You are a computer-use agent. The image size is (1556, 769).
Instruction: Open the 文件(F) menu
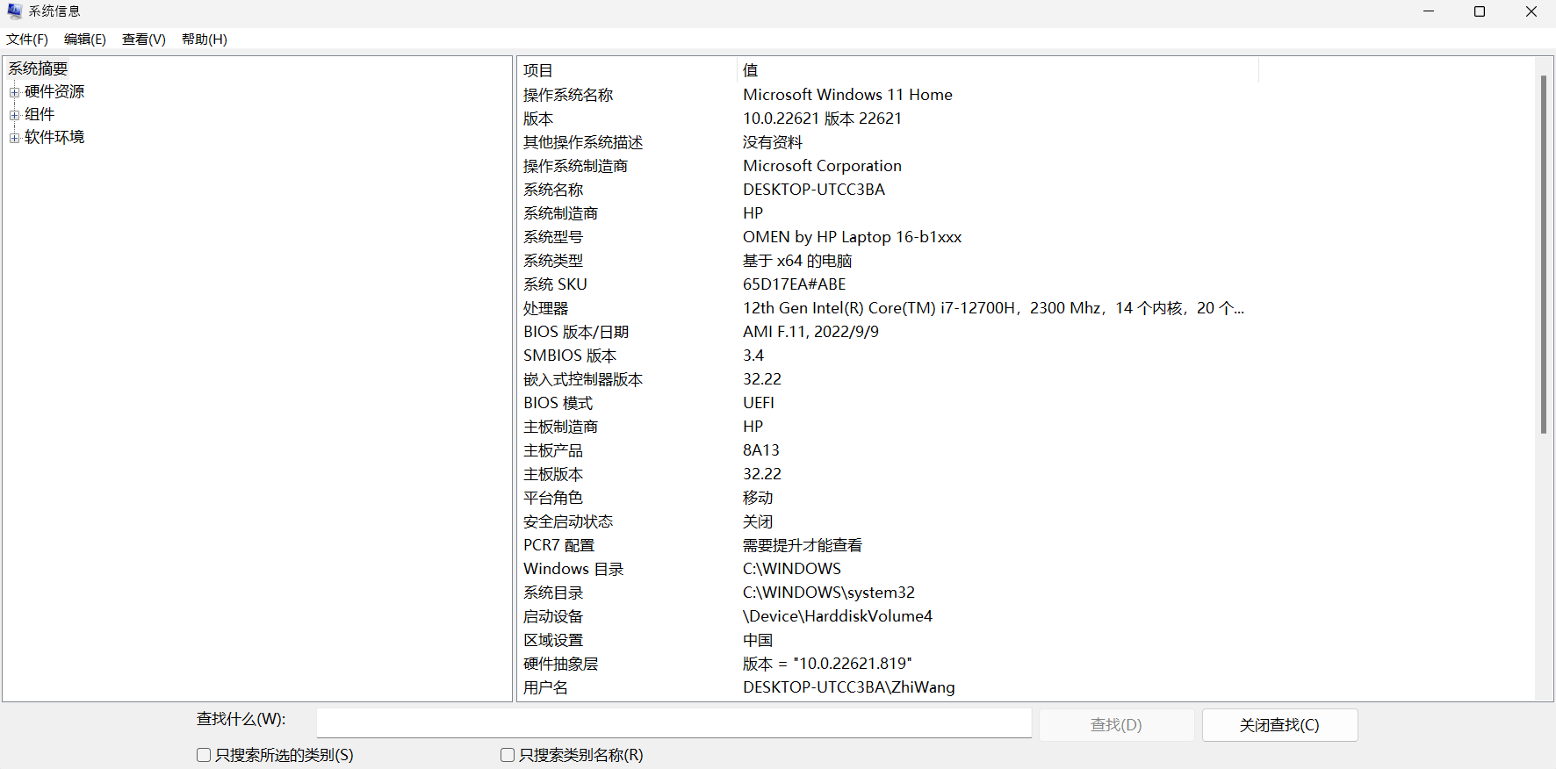tap(27, 40)
